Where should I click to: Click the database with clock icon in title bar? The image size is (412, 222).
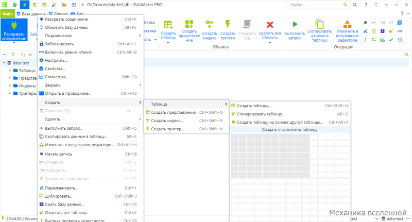(44, 5)
